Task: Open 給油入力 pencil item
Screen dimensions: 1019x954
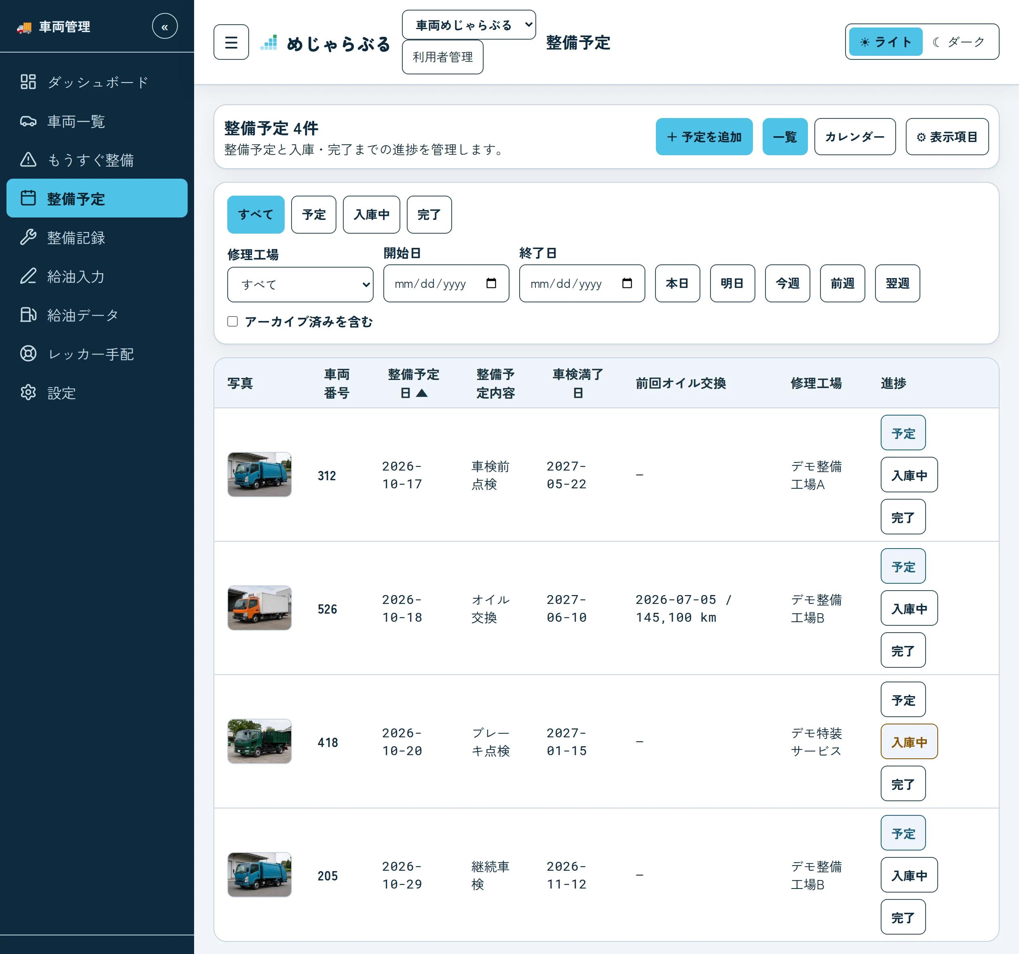Action: coord(97,276)
